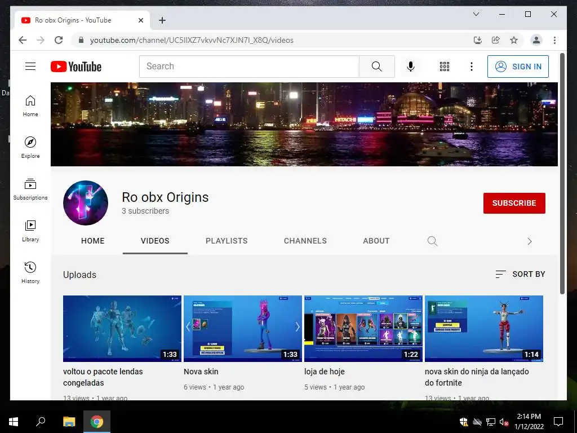
Task: Click the network tray icon
Action: (491, 422)
